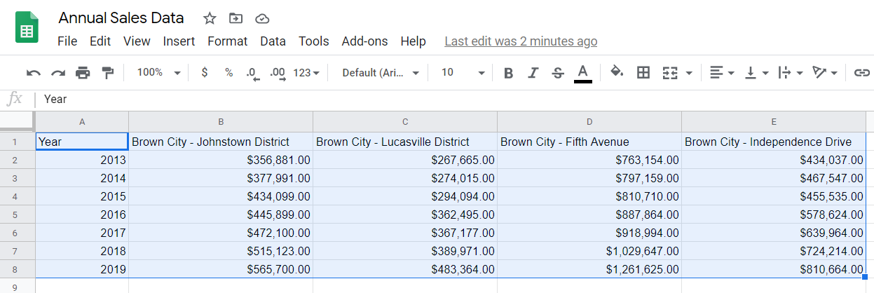The width and height of the screenshot is (874, 293).
Task: Open the Add-ons menu
Action: tap(364, 41)
